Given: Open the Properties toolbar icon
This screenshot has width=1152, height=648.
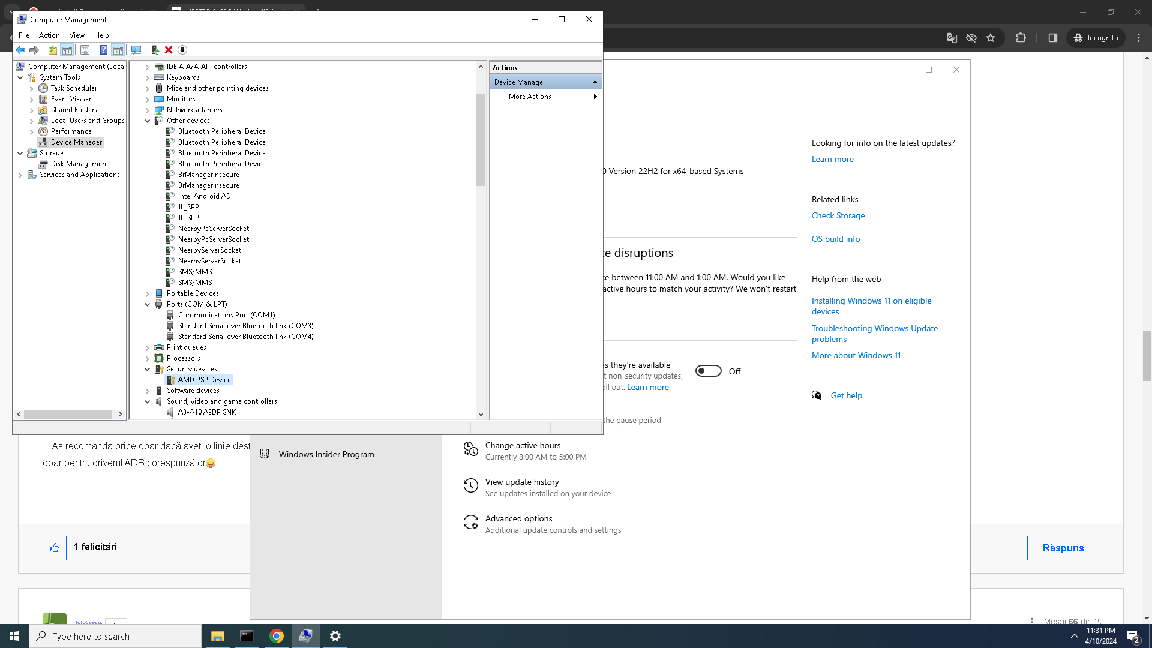Looking at the screenshot, I should (85, 50).
